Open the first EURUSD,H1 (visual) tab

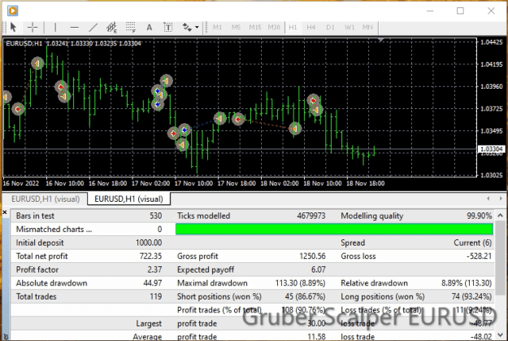click(46, 199)
